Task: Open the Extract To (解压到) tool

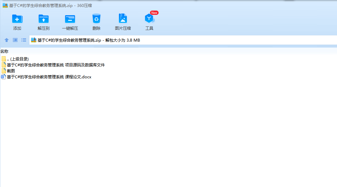Action: (x=43, y=19)
